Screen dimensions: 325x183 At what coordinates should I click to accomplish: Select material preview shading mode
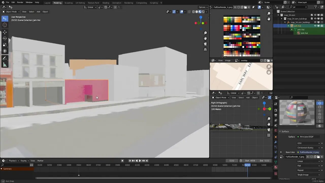200,12
